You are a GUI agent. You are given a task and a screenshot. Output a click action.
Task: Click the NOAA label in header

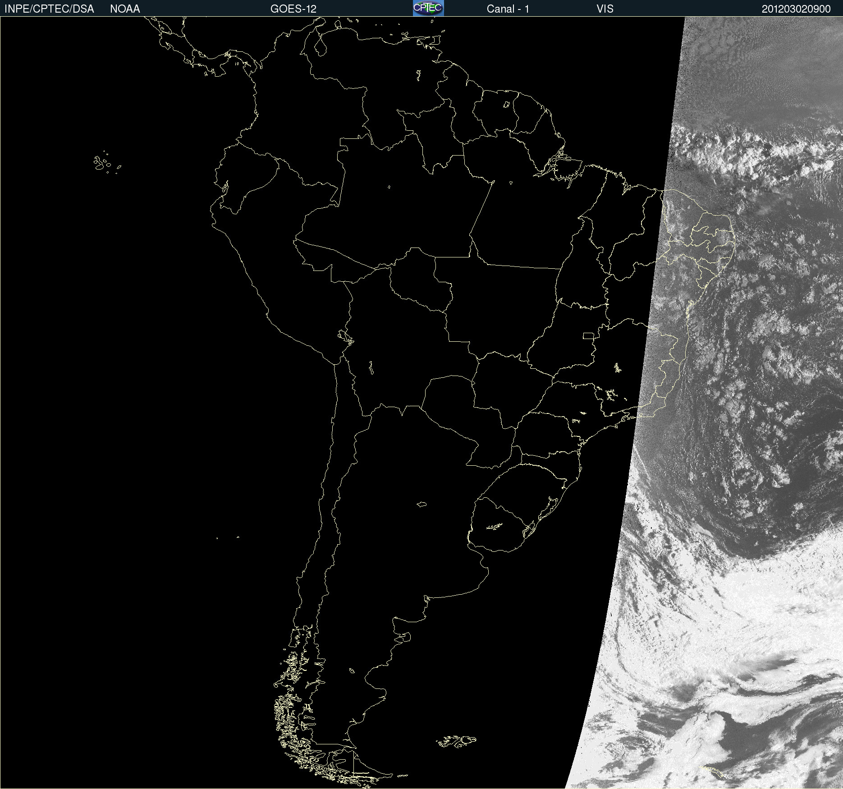(125, 9)
